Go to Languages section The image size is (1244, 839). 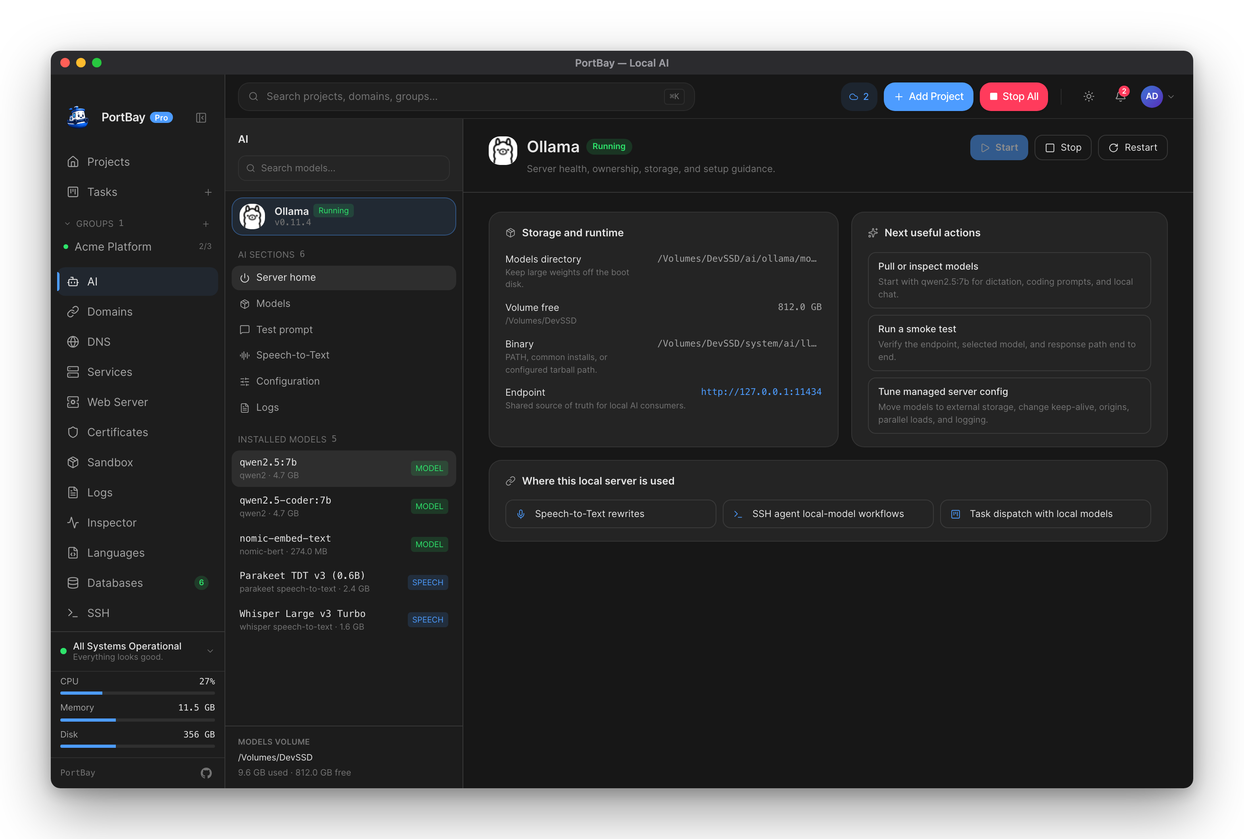(138, 553)
